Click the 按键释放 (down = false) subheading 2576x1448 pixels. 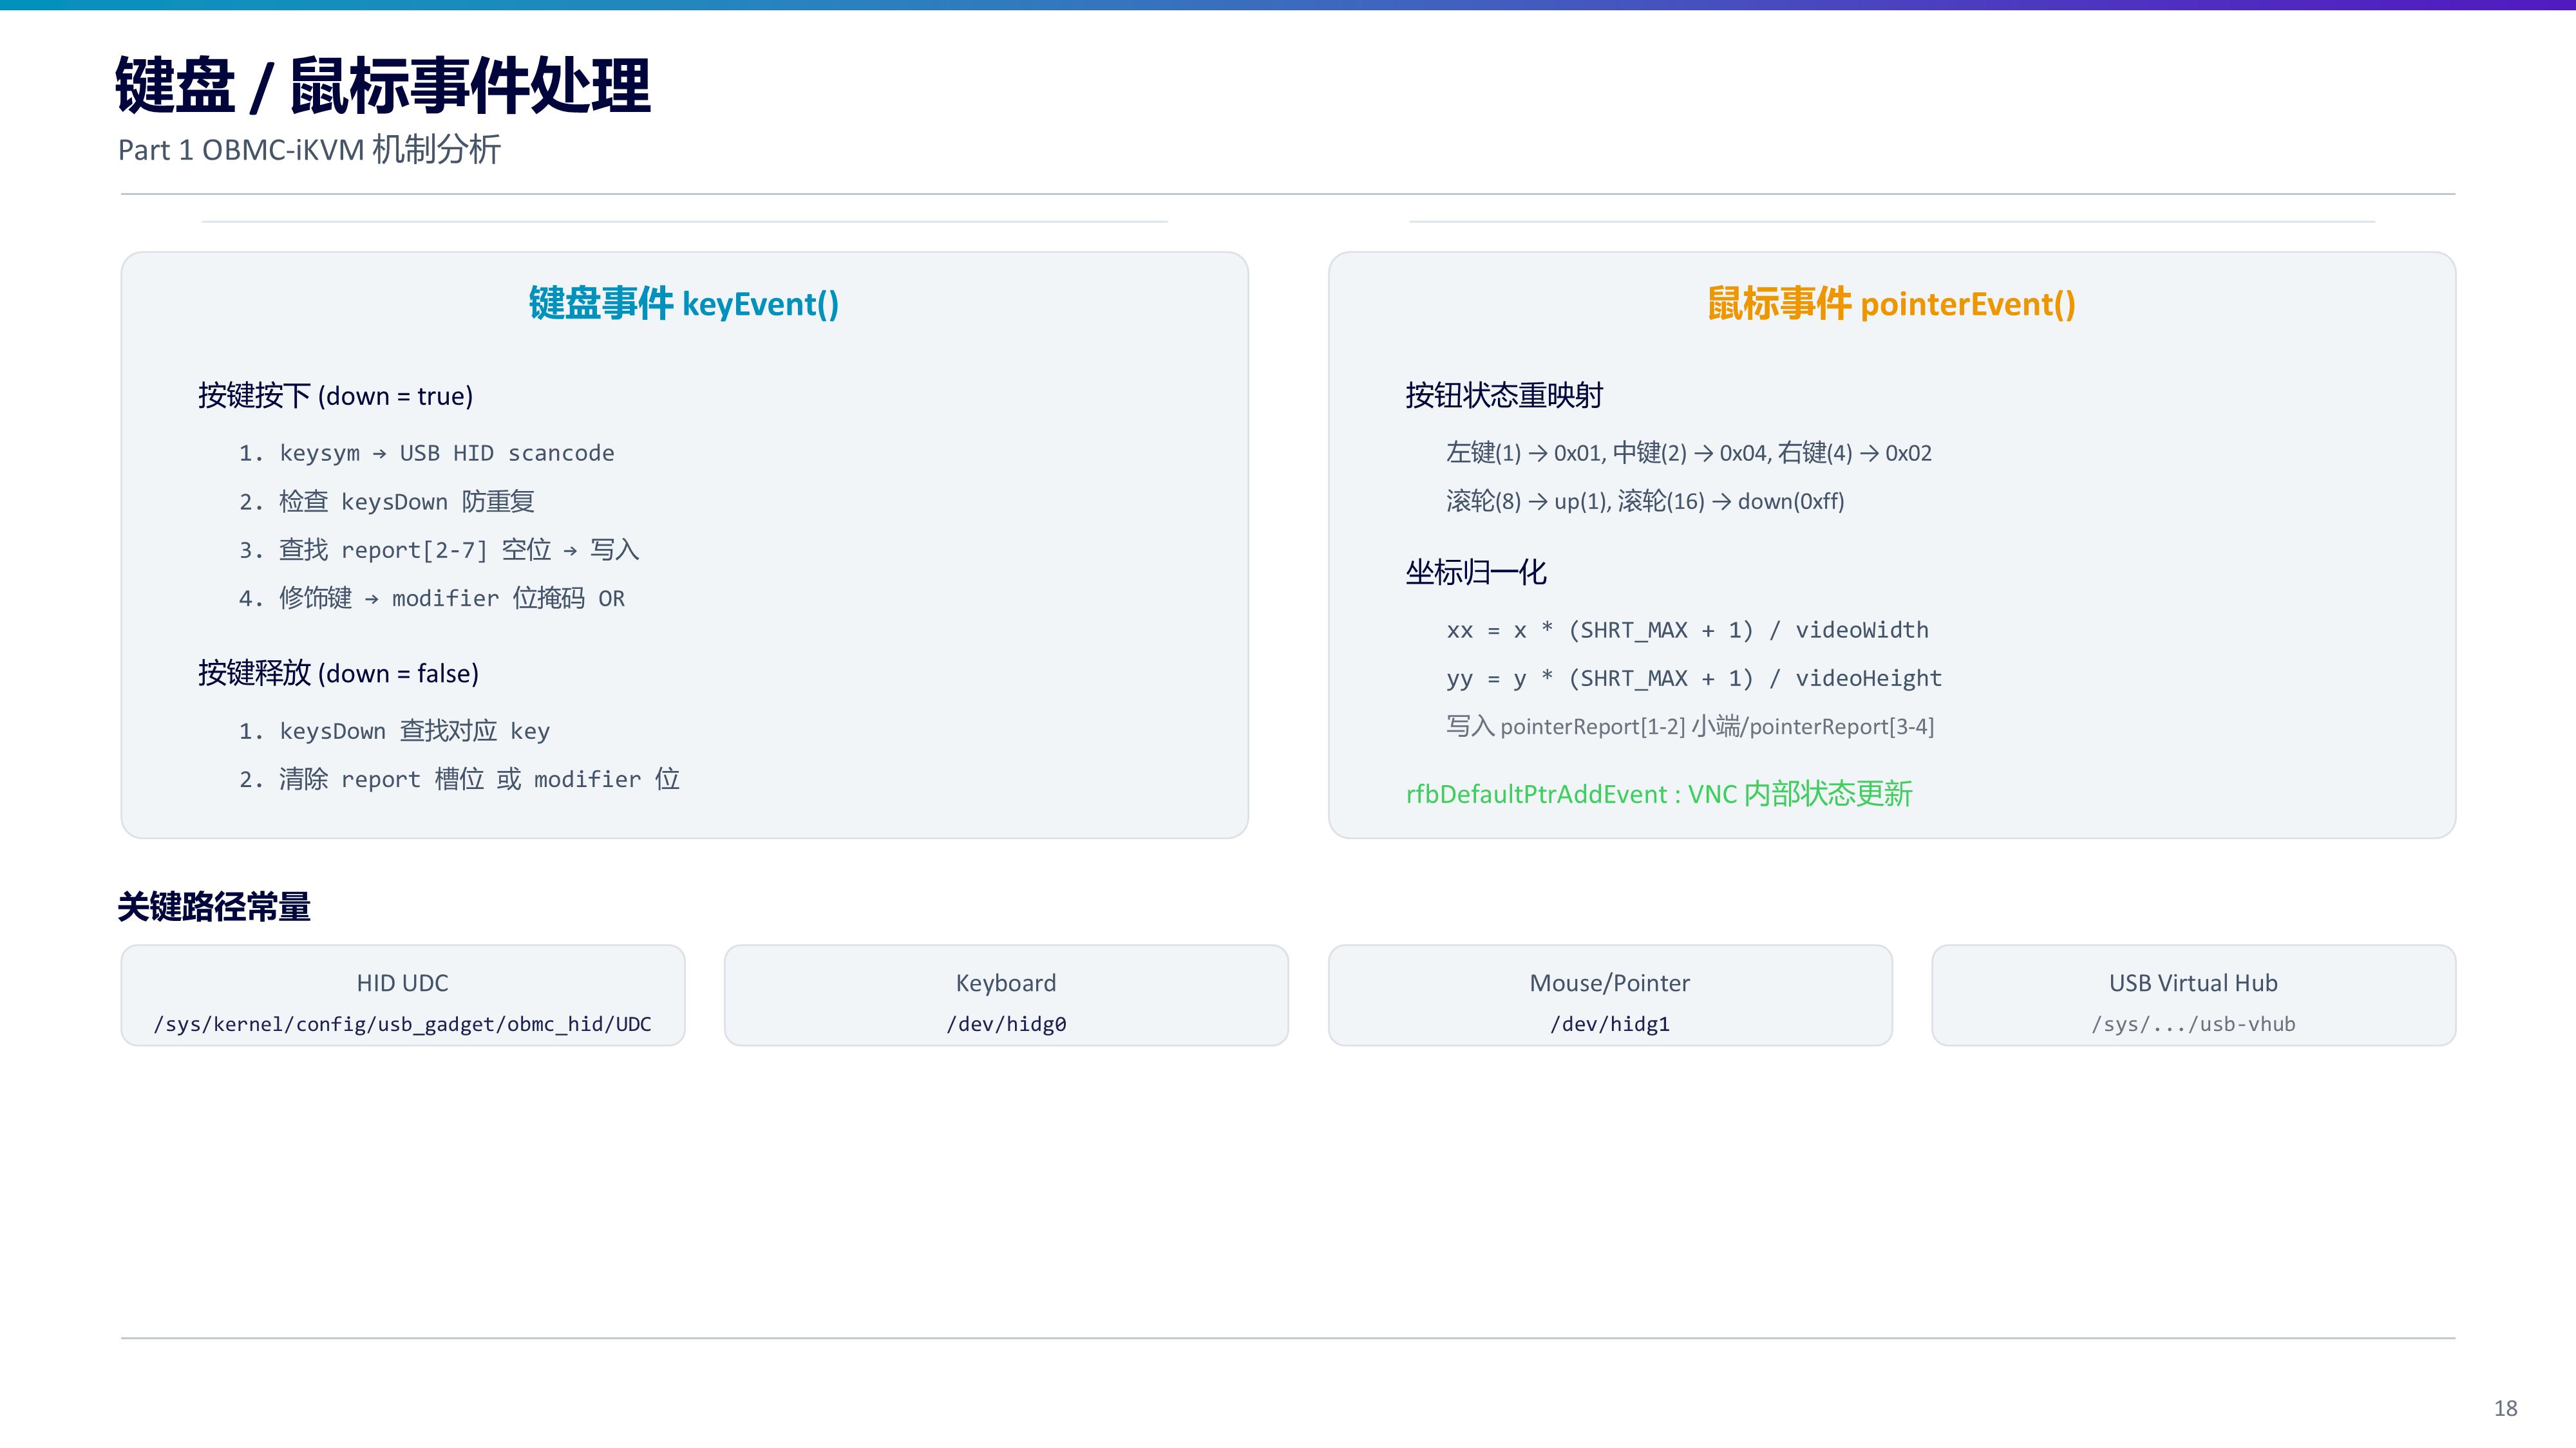click(x=339, y=674)
